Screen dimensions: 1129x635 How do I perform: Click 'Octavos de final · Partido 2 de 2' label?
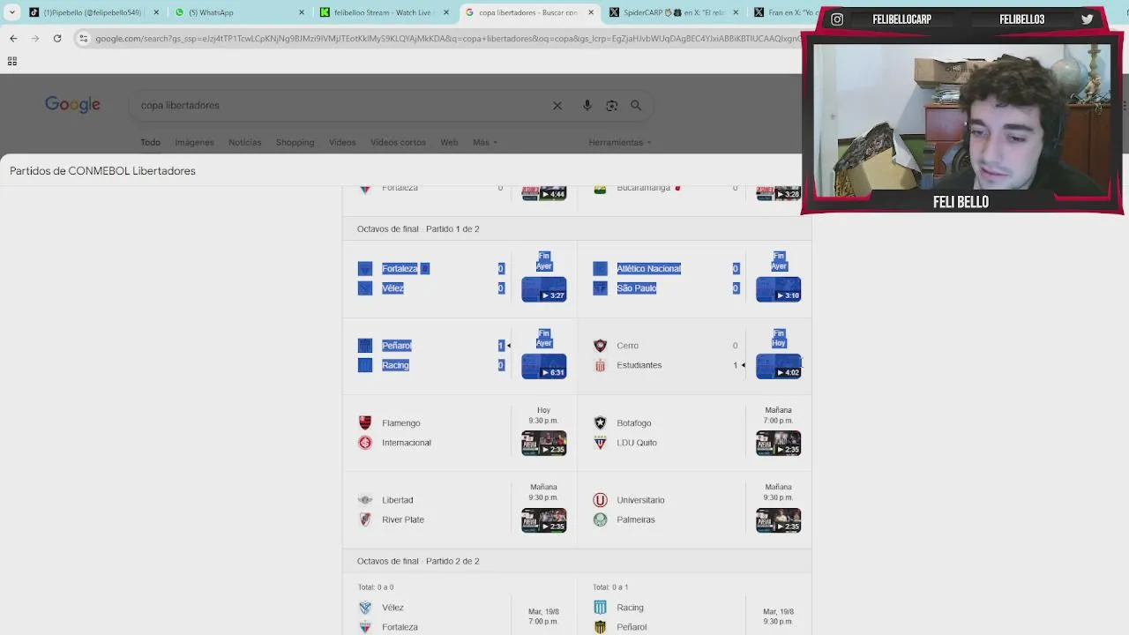pos(418,561)
